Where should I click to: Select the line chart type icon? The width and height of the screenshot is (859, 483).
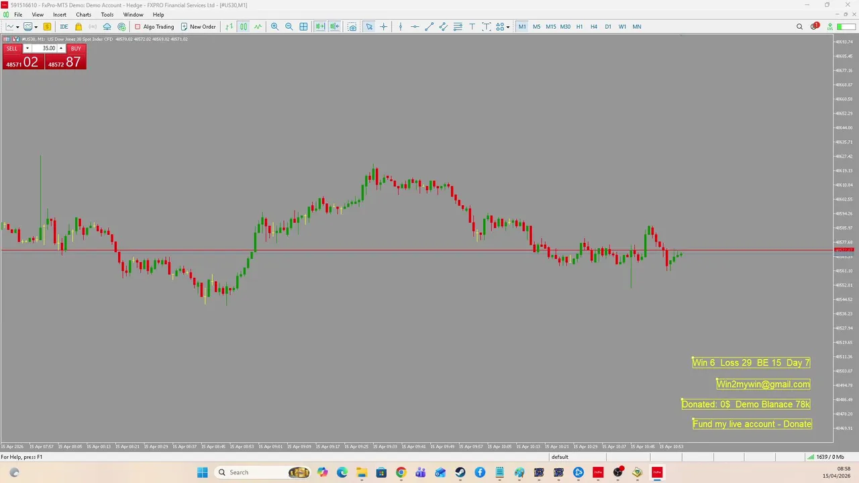(258, 27)
